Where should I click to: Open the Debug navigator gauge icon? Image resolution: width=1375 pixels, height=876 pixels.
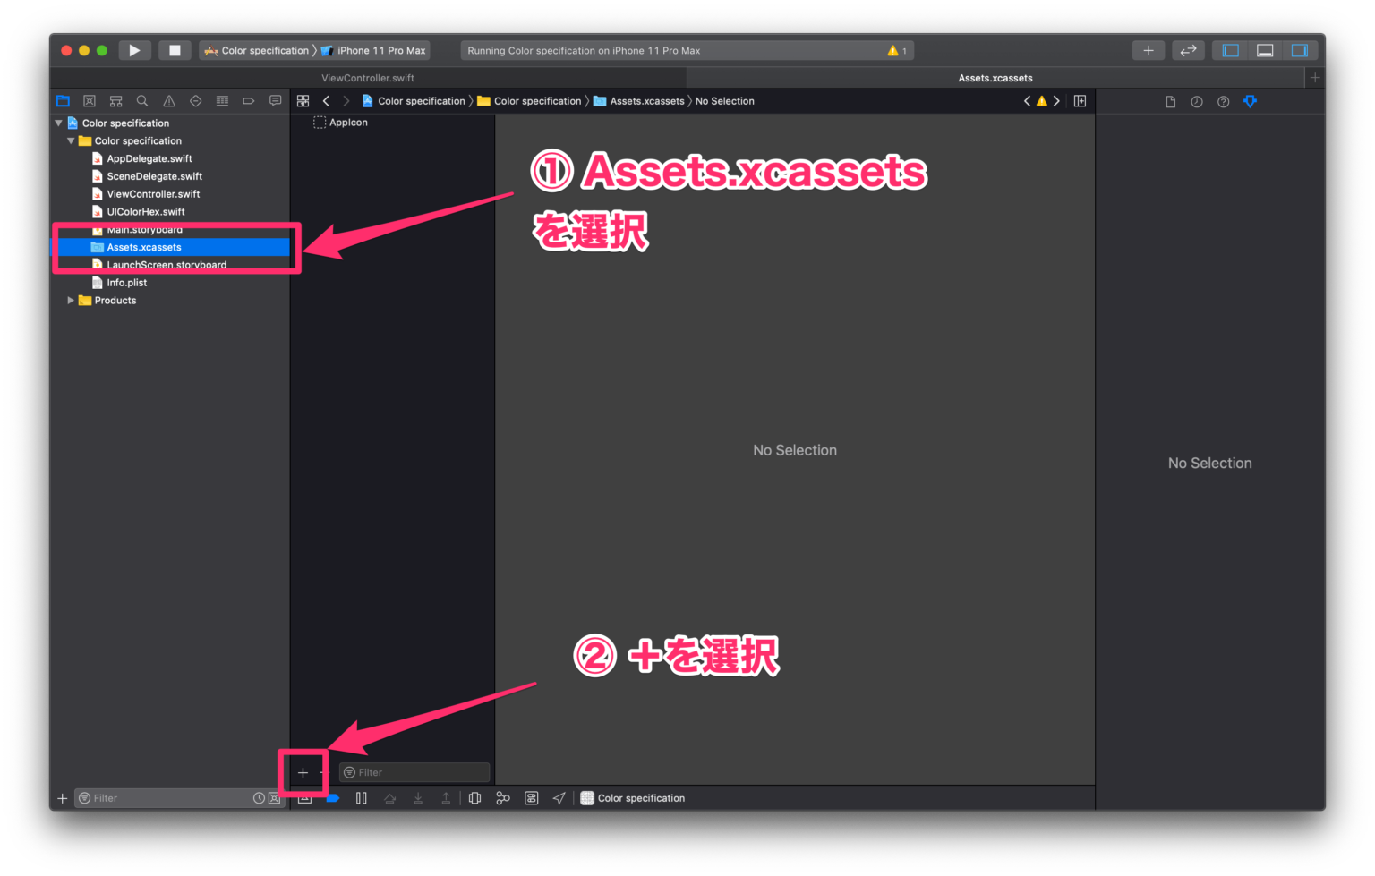pos(222,100)
